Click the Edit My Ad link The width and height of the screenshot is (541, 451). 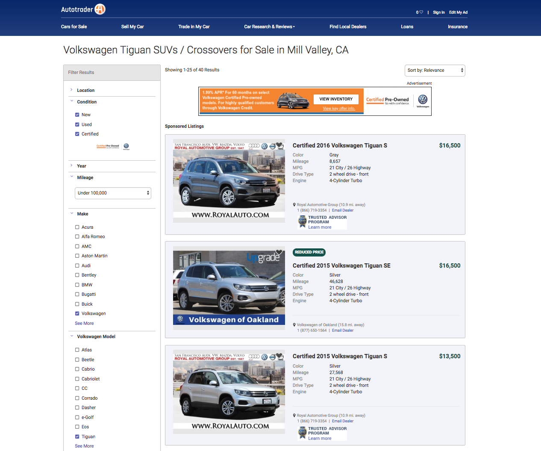[x=458, y=12]
